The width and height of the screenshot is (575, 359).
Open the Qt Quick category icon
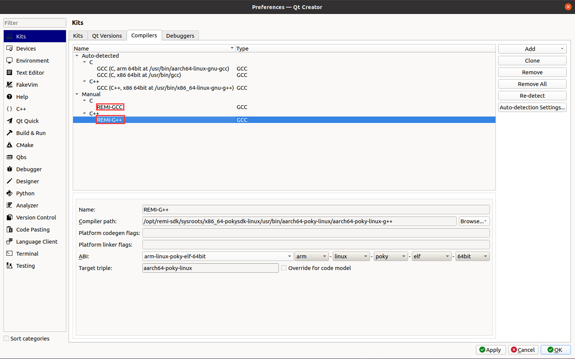click(x=10, y=121)
